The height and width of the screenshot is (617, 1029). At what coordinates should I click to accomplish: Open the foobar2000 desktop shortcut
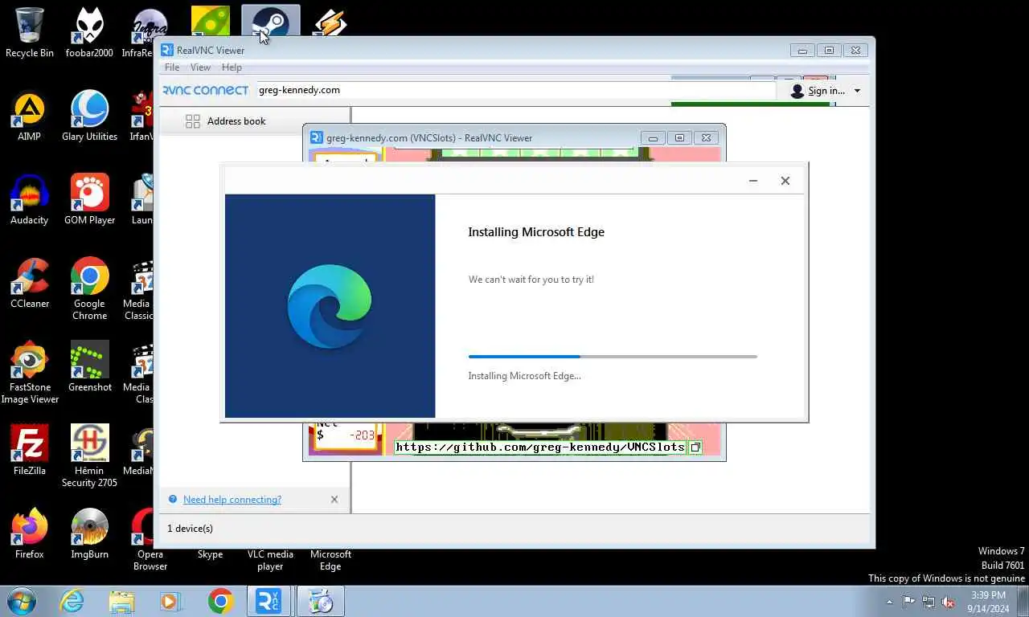[89, 32]
